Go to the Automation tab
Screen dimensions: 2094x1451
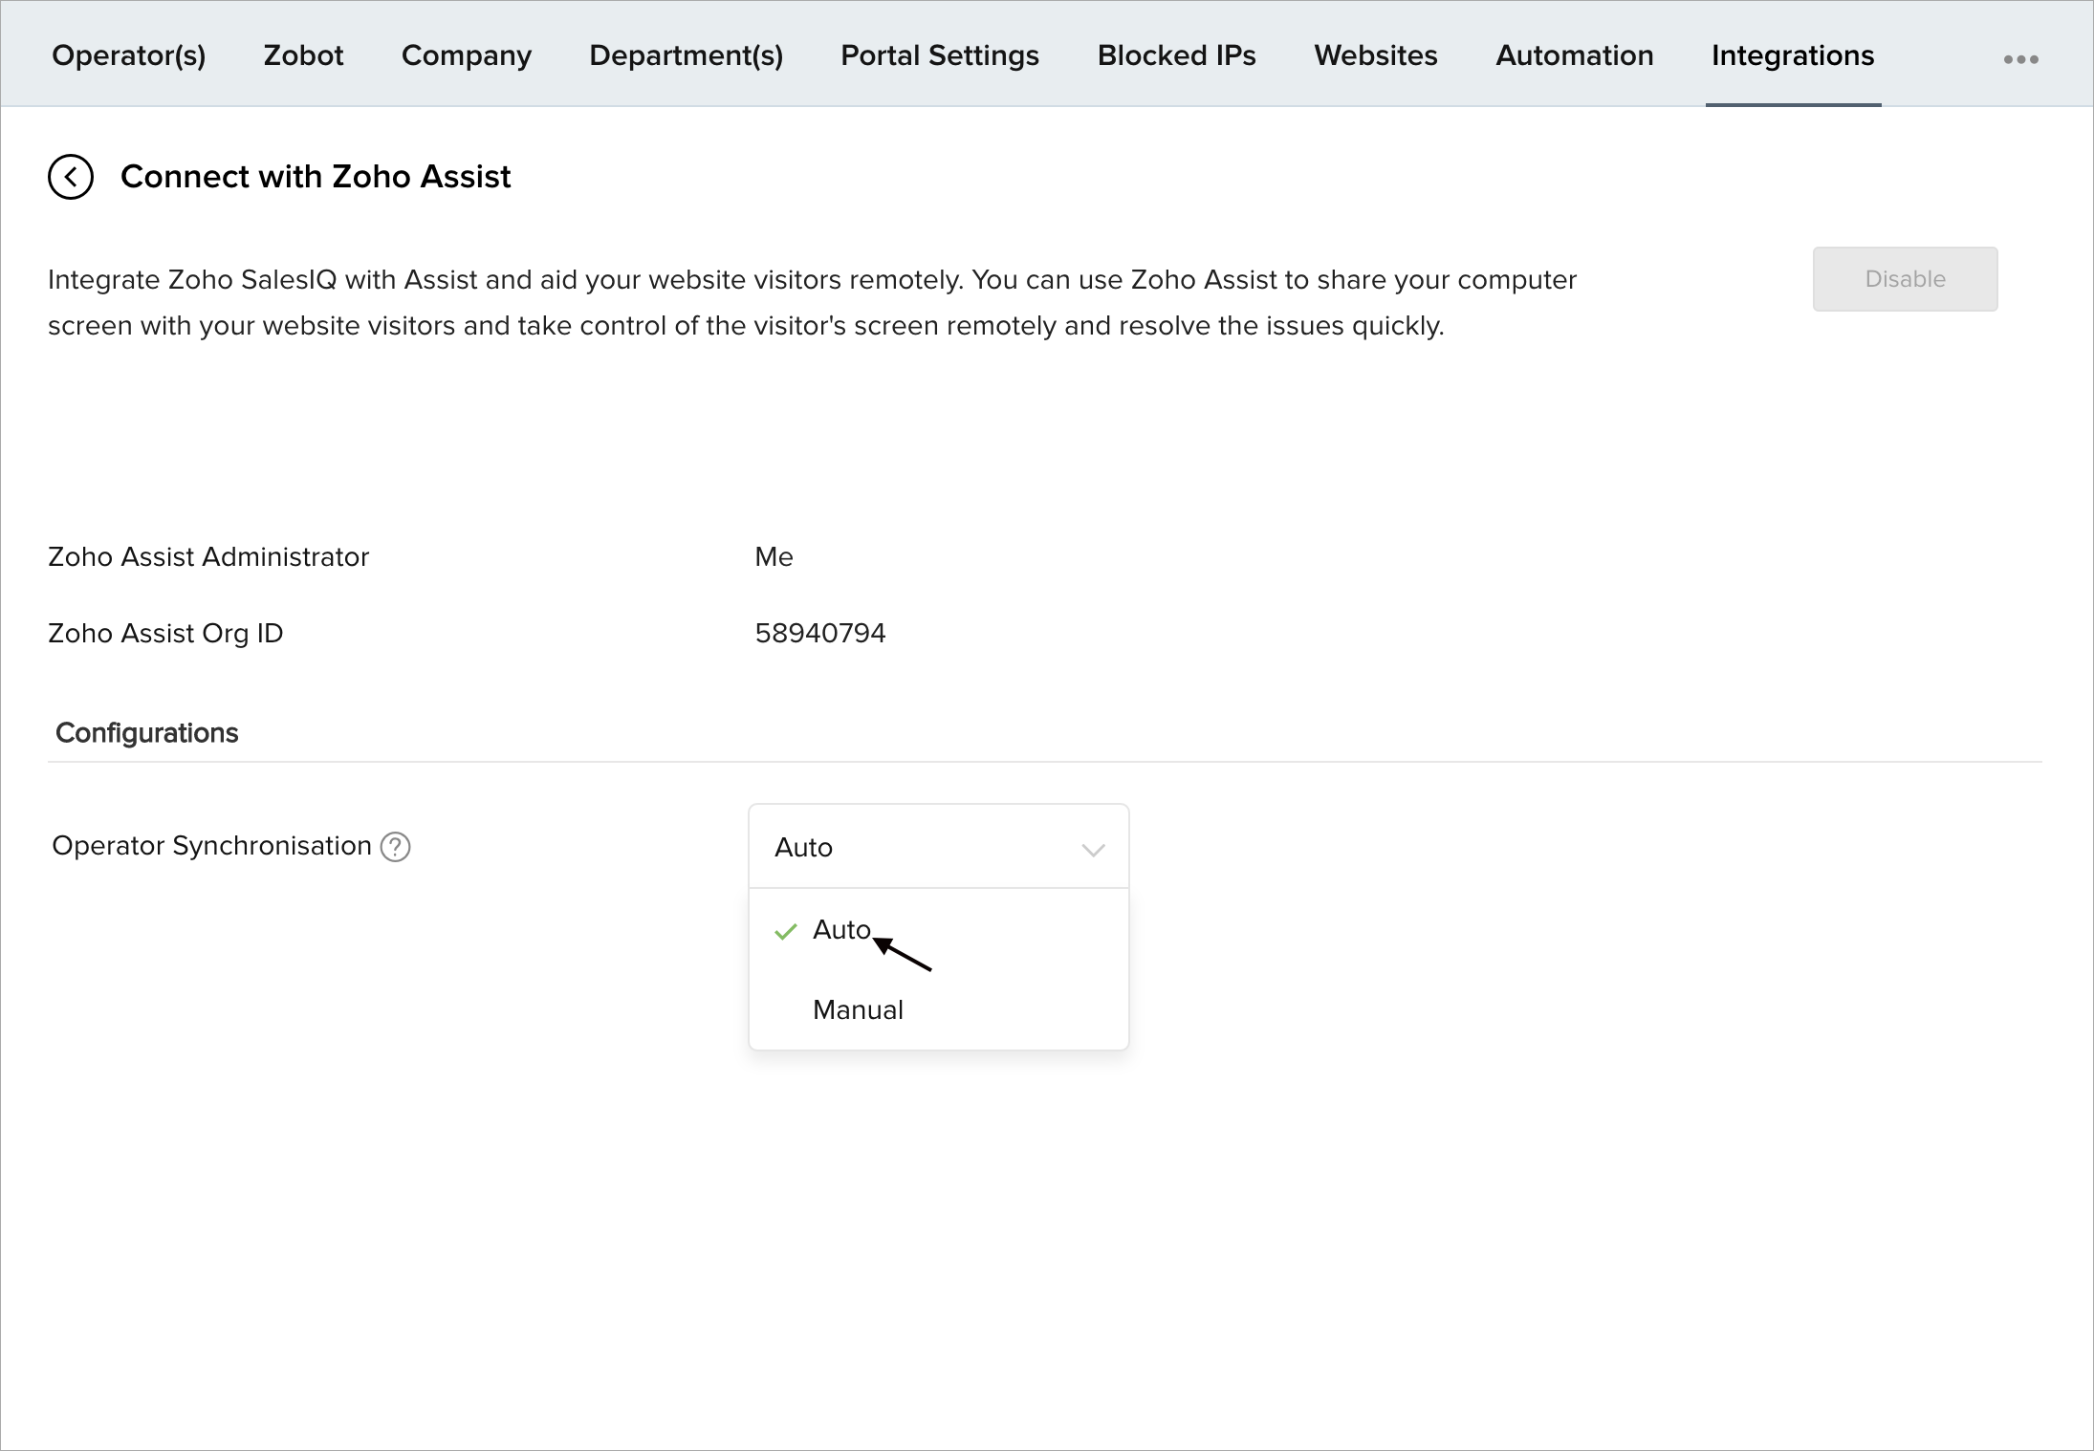(x=1575, y=55)
